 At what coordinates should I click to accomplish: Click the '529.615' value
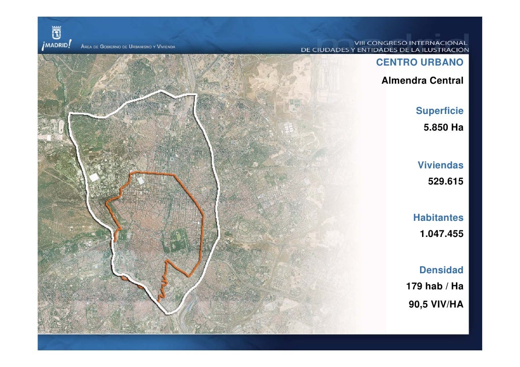(x=445, y=181)
